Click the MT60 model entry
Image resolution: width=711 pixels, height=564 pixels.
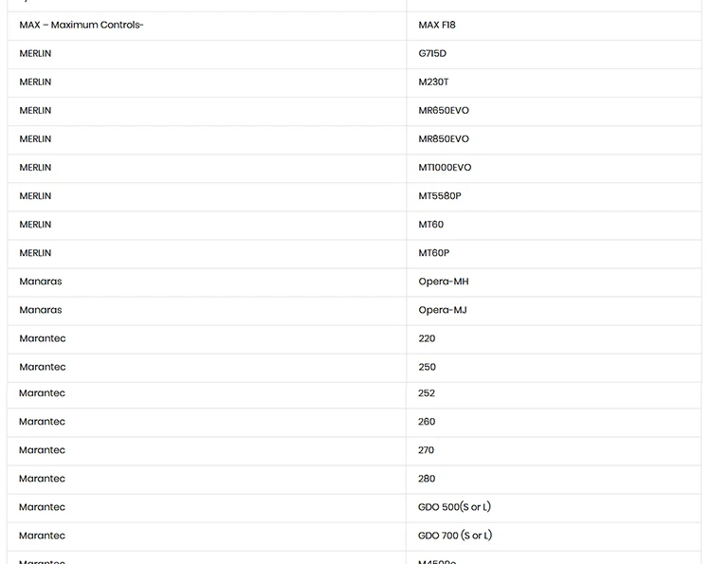(x=554, y=226)
